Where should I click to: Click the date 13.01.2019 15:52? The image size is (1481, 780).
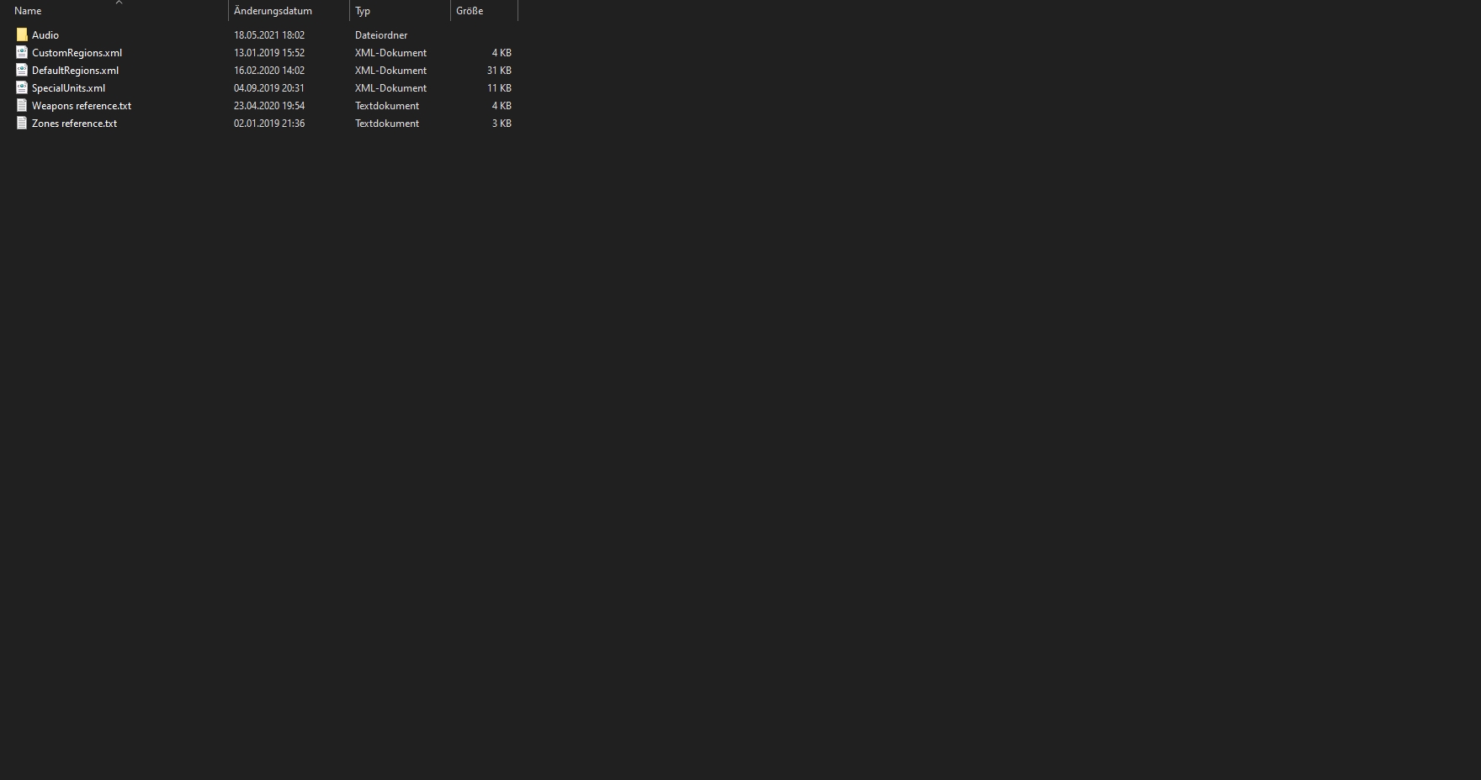(x=269, y=53)
